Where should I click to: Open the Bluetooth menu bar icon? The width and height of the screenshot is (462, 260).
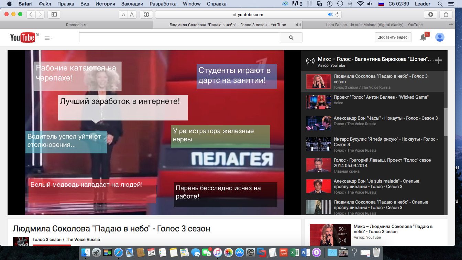(350, 4)
